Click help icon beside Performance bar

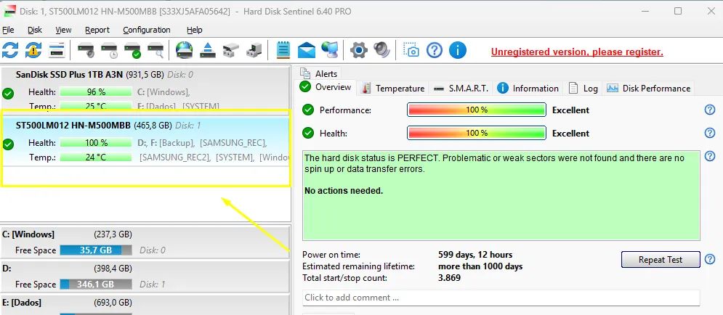[x=710, y=110]
